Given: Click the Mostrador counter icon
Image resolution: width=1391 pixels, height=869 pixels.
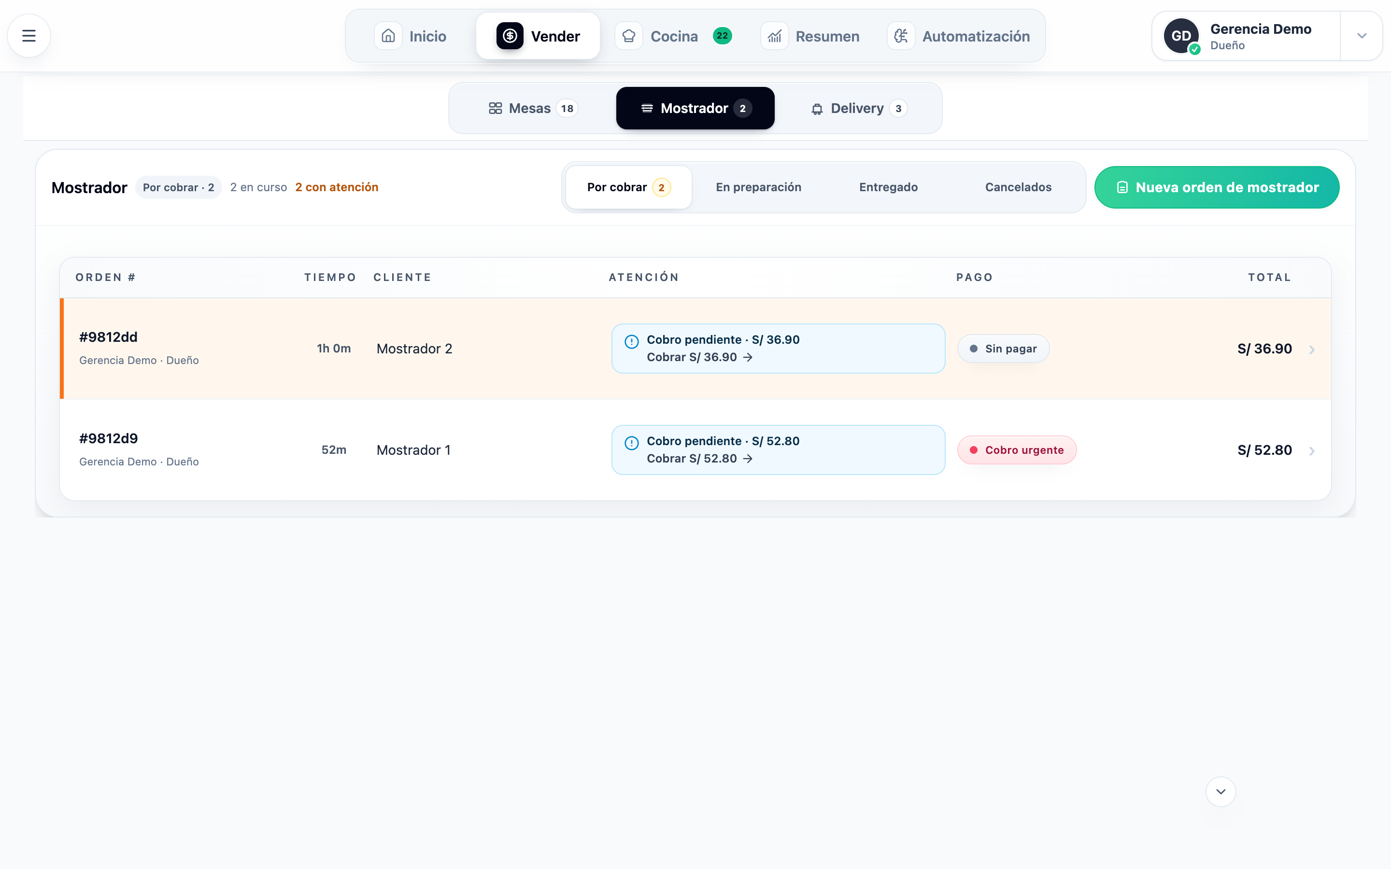Looking at the screenshot, I should point(647,108).
